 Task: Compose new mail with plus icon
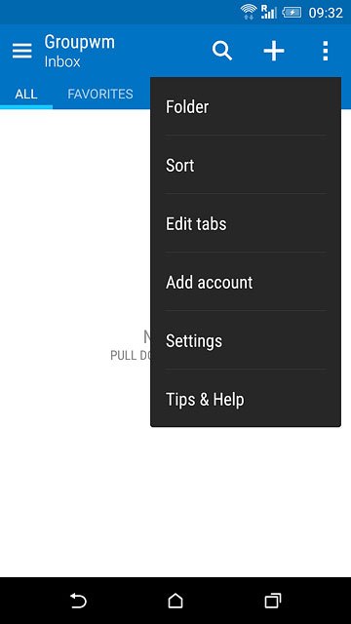pos(274,51)
